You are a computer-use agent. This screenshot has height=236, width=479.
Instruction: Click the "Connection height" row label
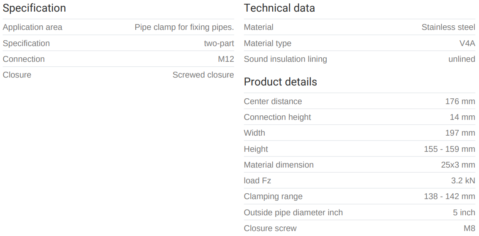tap(277, 117)
